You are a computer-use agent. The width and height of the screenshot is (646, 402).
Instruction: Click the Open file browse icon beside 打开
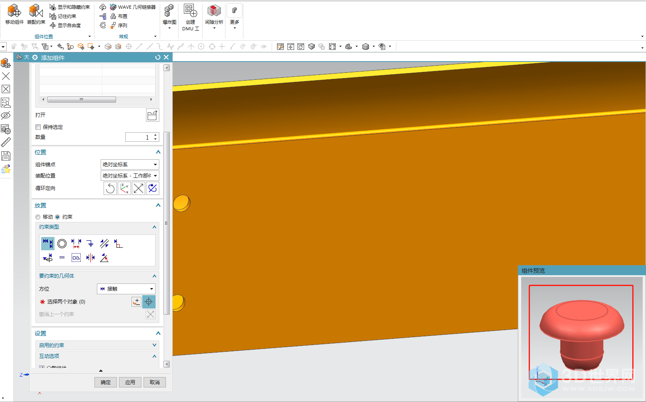pos(153,115)
